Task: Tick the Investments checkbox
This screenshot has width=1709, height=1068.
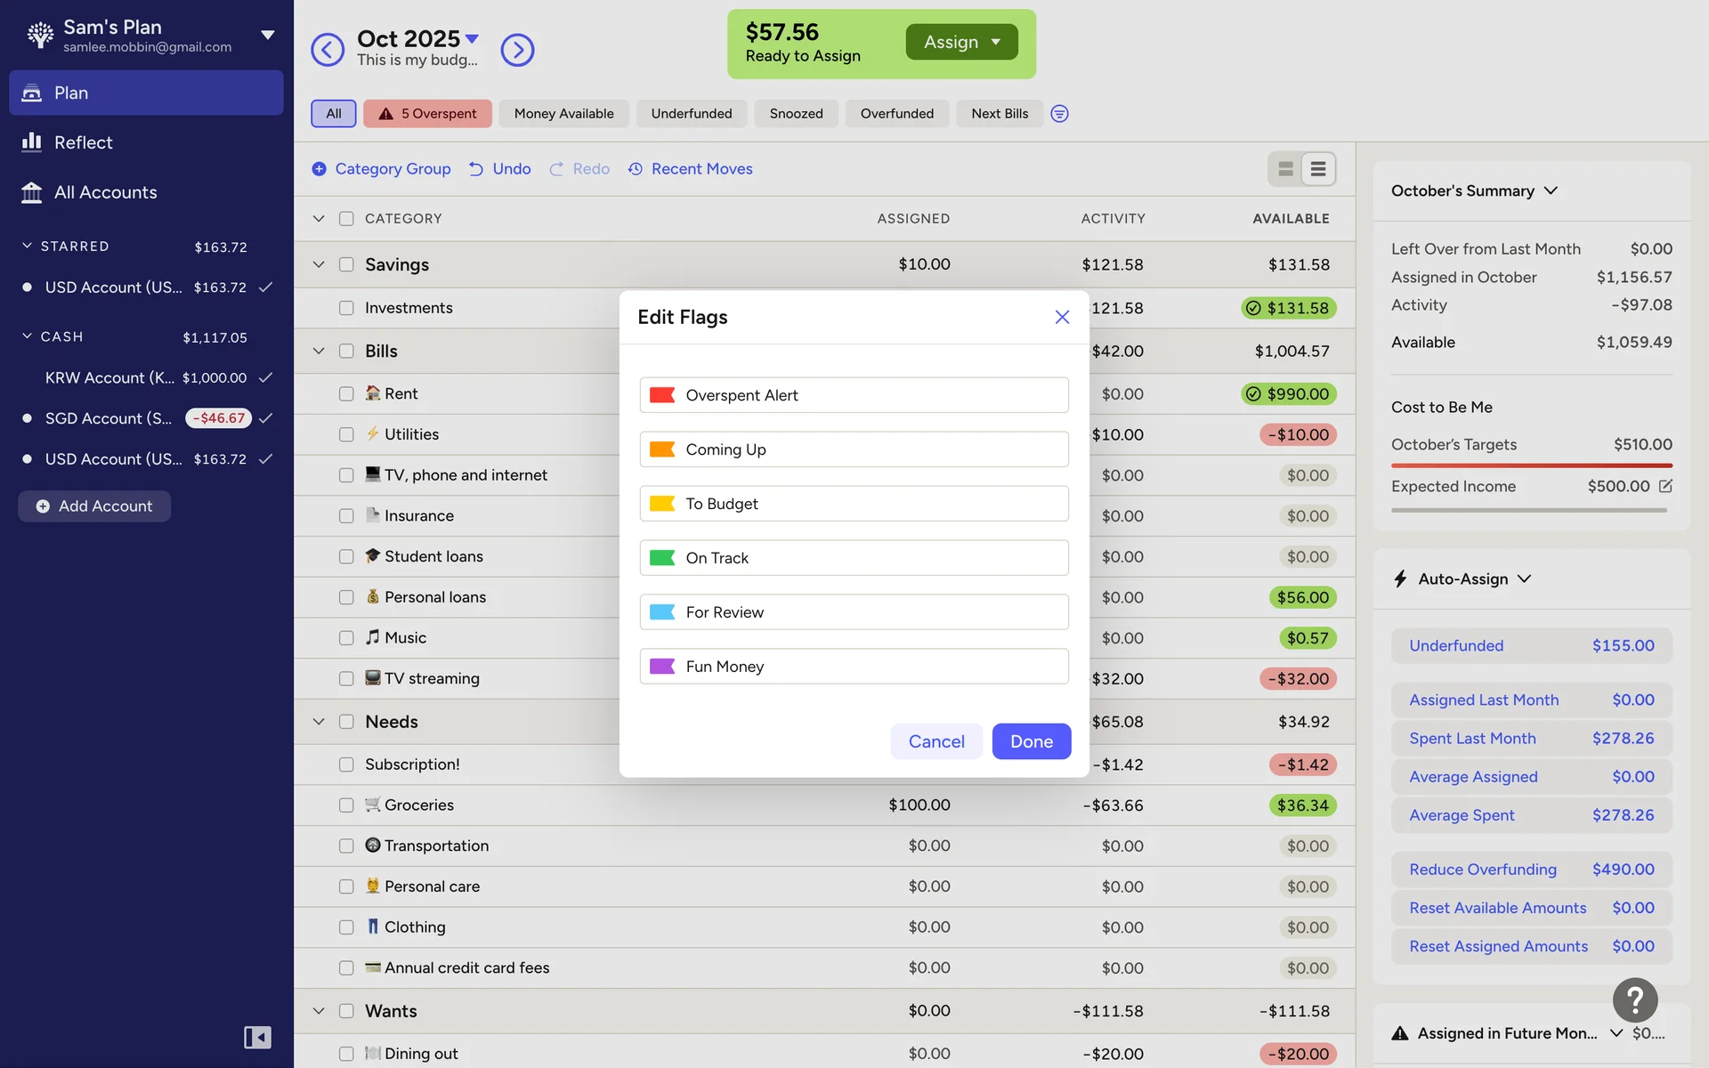Action: (x=346, y=308)
